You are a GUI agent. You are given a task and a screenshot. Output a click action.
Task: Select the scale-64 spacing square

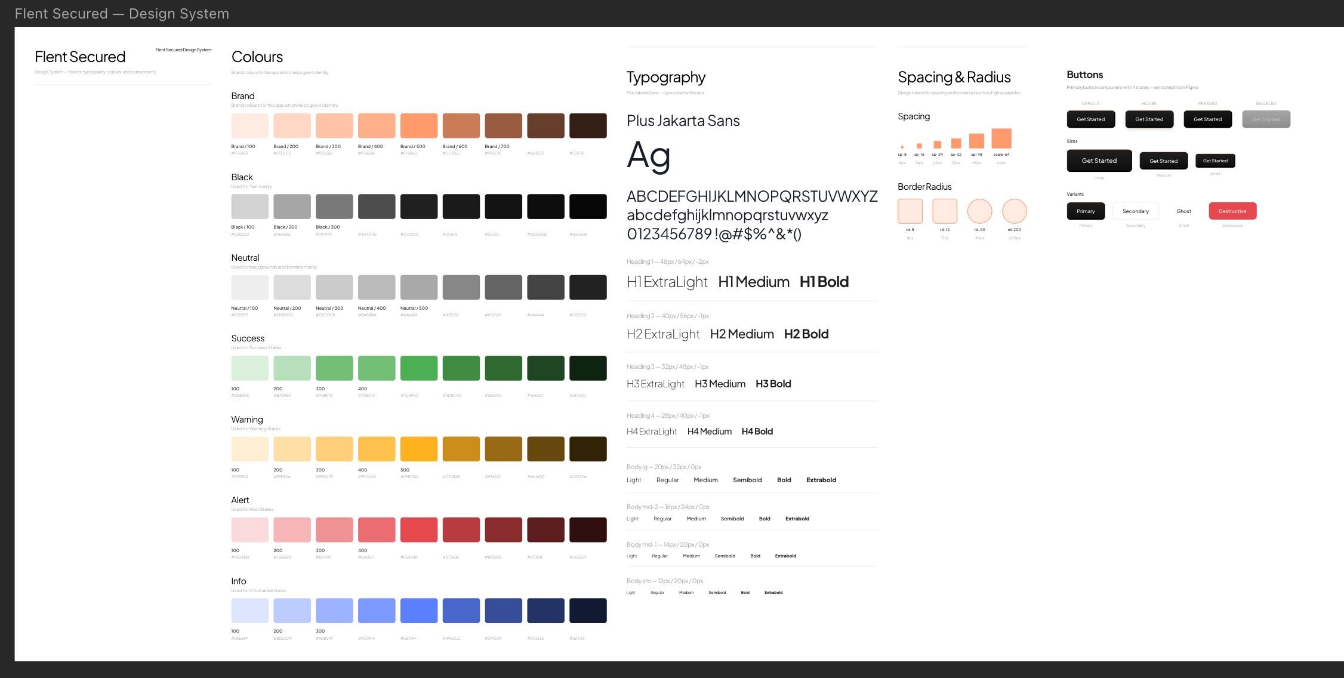click(x=1001, y=138)
